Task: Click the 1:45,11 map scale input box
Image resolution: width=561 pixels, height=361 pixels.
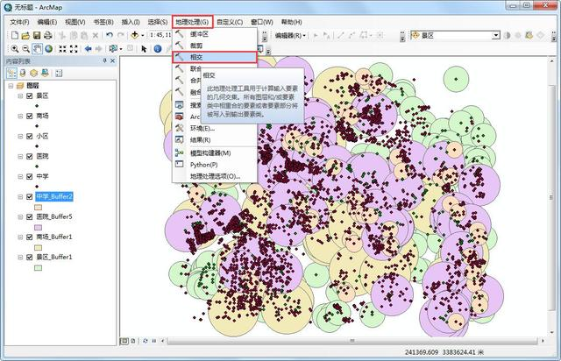Action: pos(160,35)
